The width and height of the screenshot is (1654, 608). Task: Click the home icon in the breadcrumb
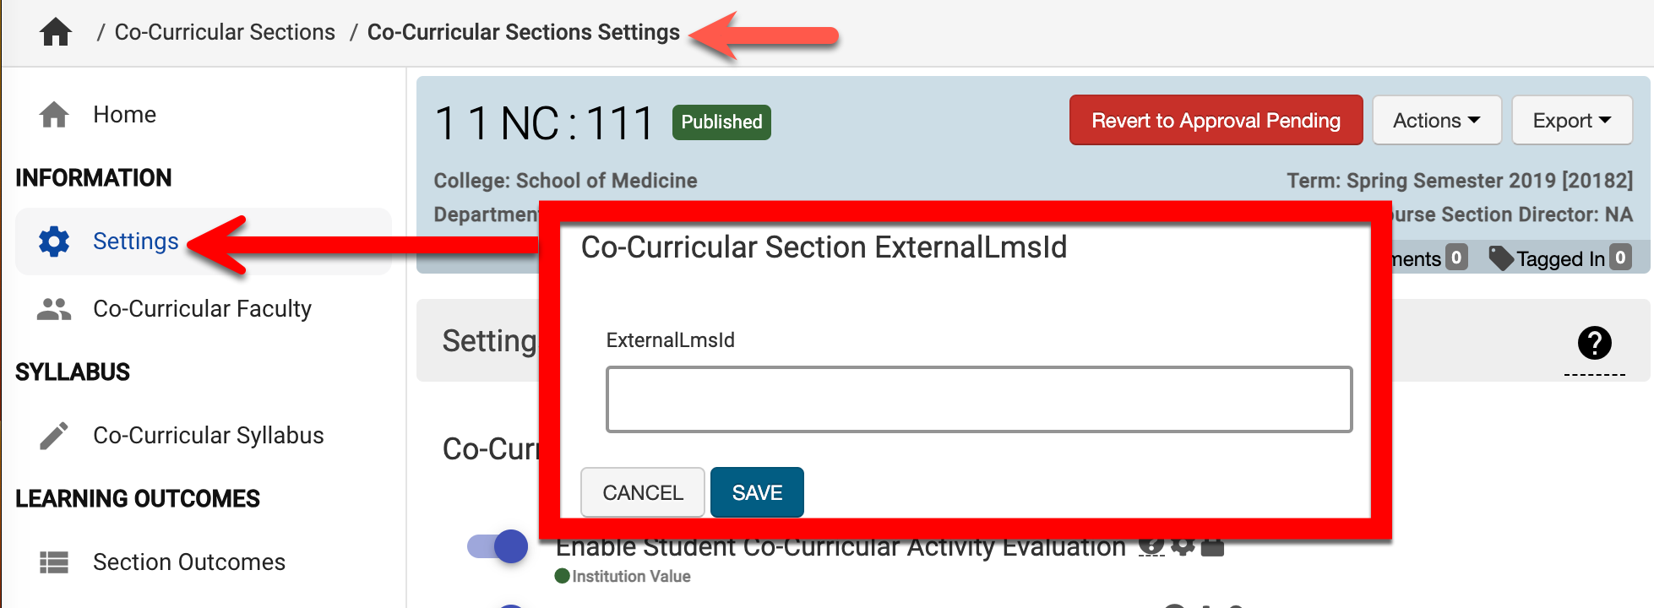tap(56, 32)
